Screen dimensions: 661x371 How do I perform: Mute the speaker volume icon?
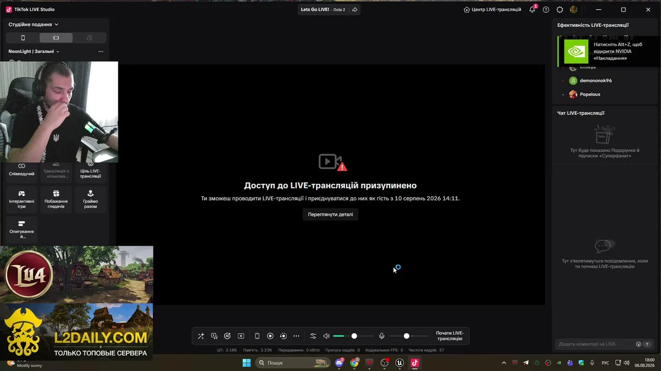[x=326, y=336]
